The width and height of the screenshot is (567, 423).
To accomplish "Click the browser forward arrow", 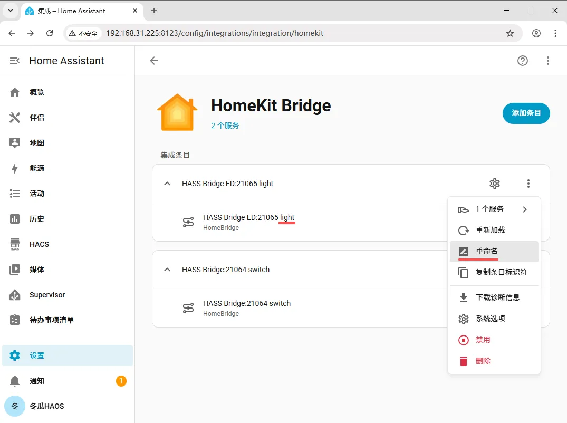I will point(31,33).
